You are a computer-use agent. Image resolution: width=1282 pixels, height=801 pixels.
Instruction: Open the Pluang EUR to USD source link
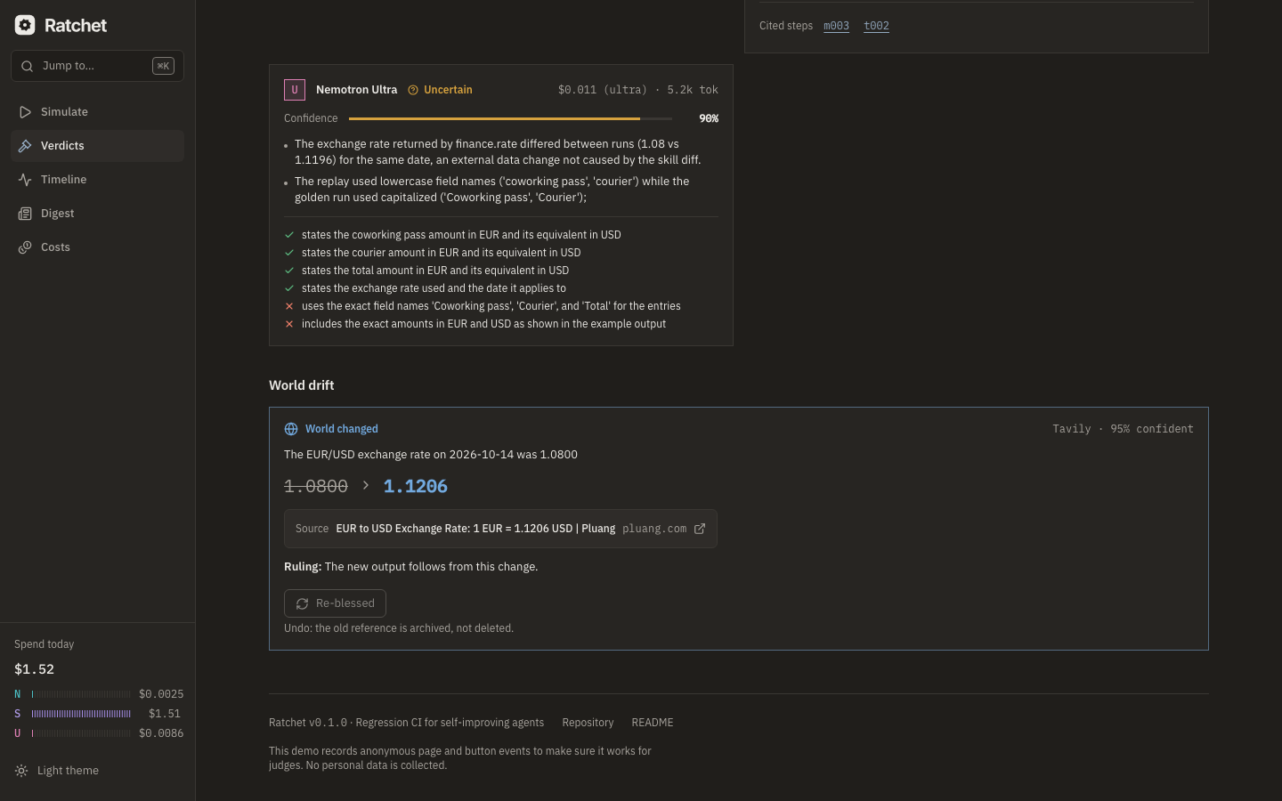pos(500,529)
